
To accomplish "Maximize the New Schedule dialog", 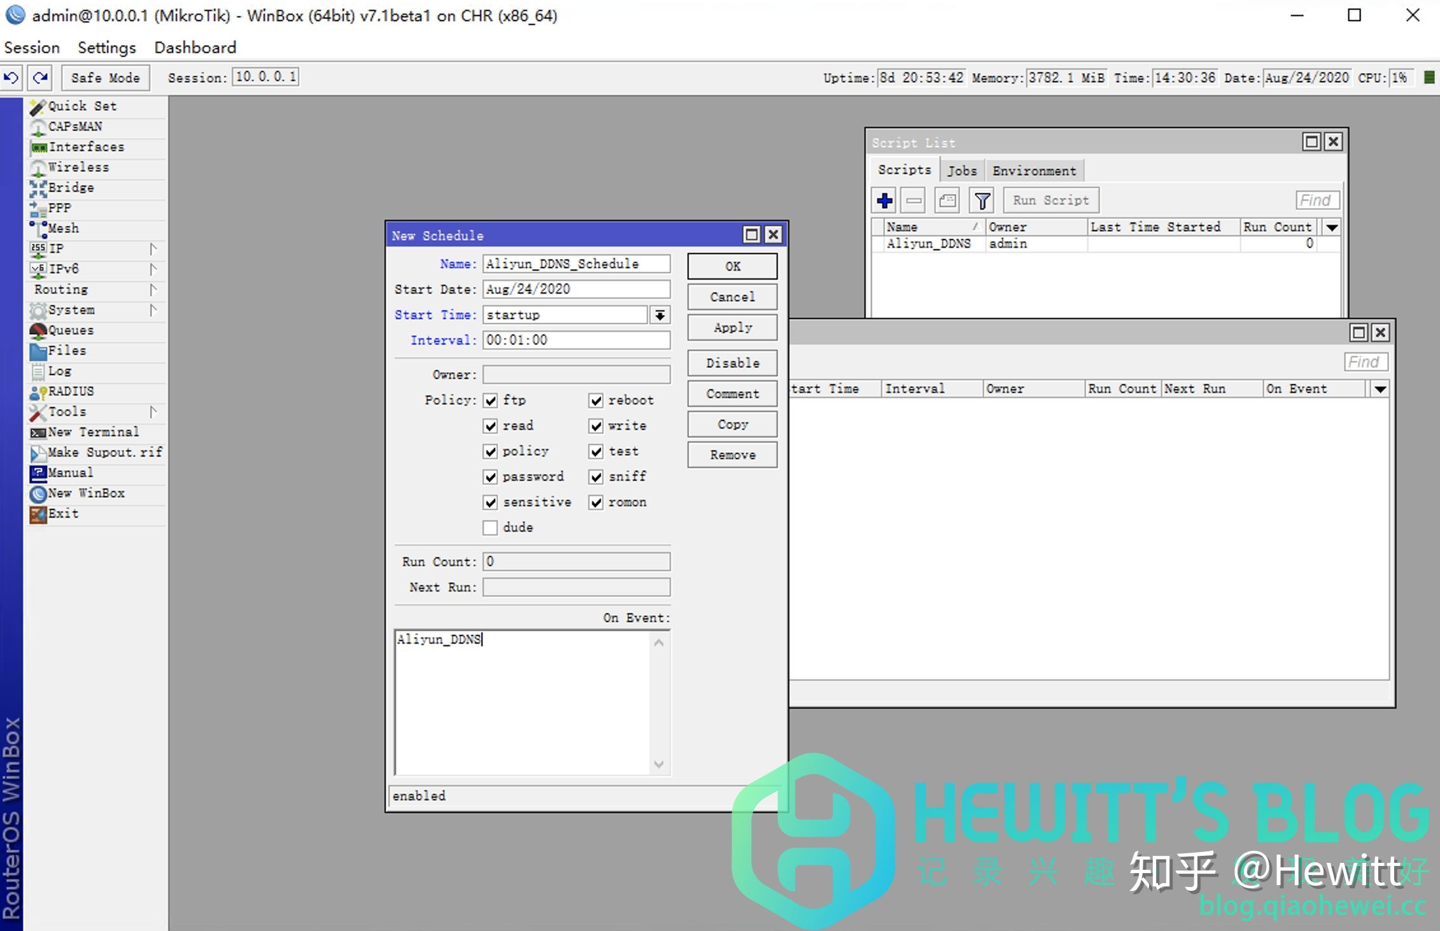I will [x=752, y=235].
